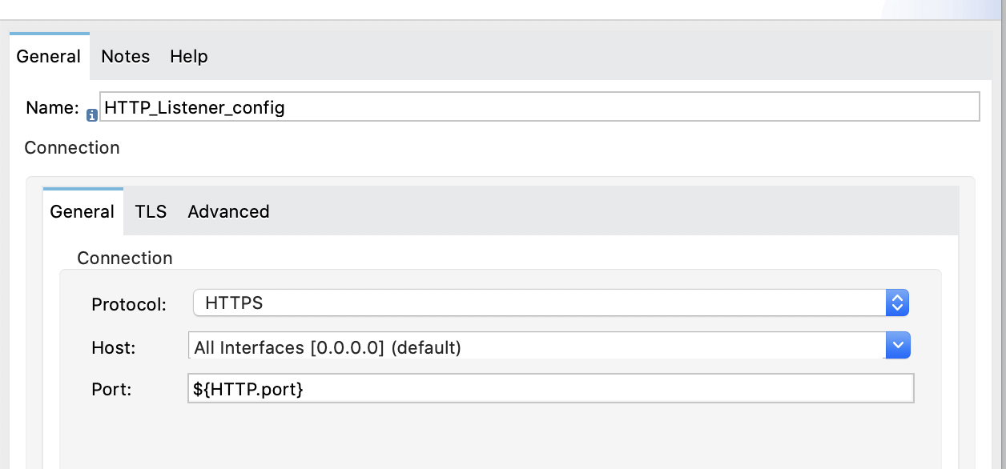Click the Protocol: label
Image resolution: width=1006 pixels, height=469 pixels.
click(x=129, y=304)
